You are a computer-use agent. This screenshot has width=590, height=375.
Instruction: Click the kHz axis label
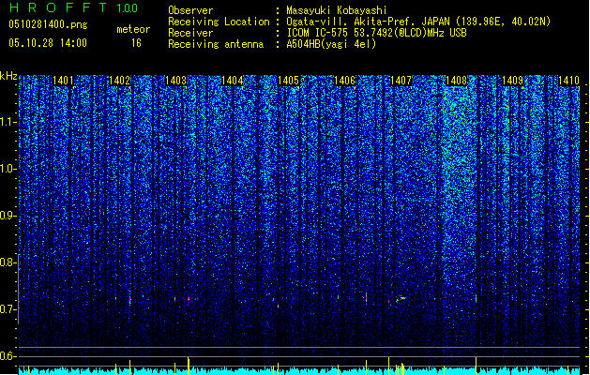click(8, 76)
